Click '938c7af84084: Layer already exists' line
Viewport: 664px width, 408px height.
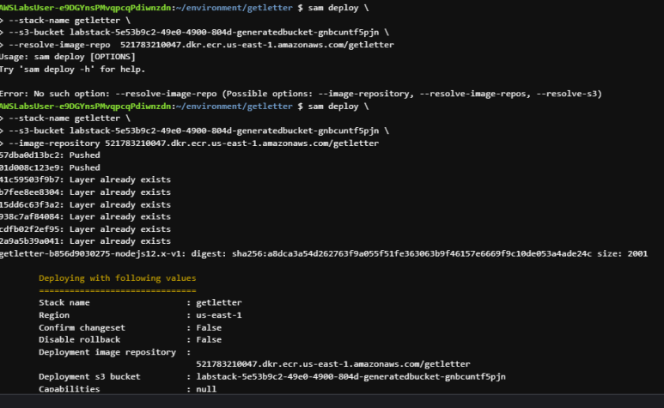coord(85,216)
